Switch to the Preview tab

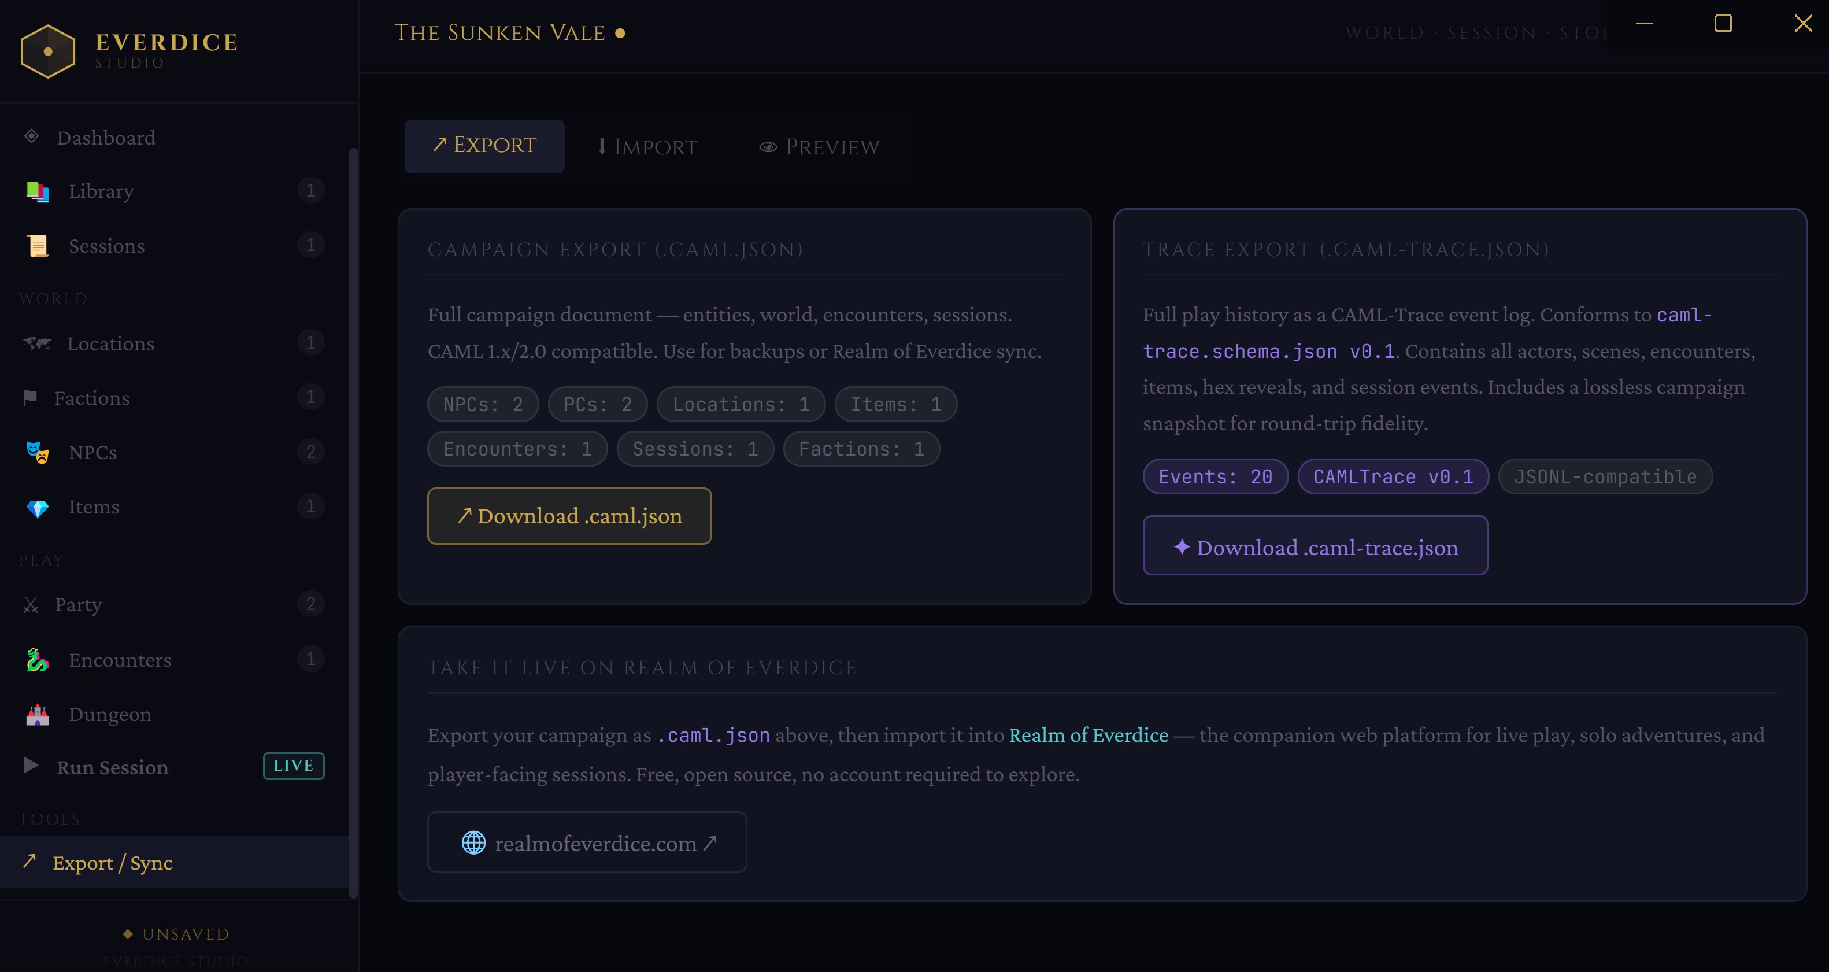click(819, 147)
